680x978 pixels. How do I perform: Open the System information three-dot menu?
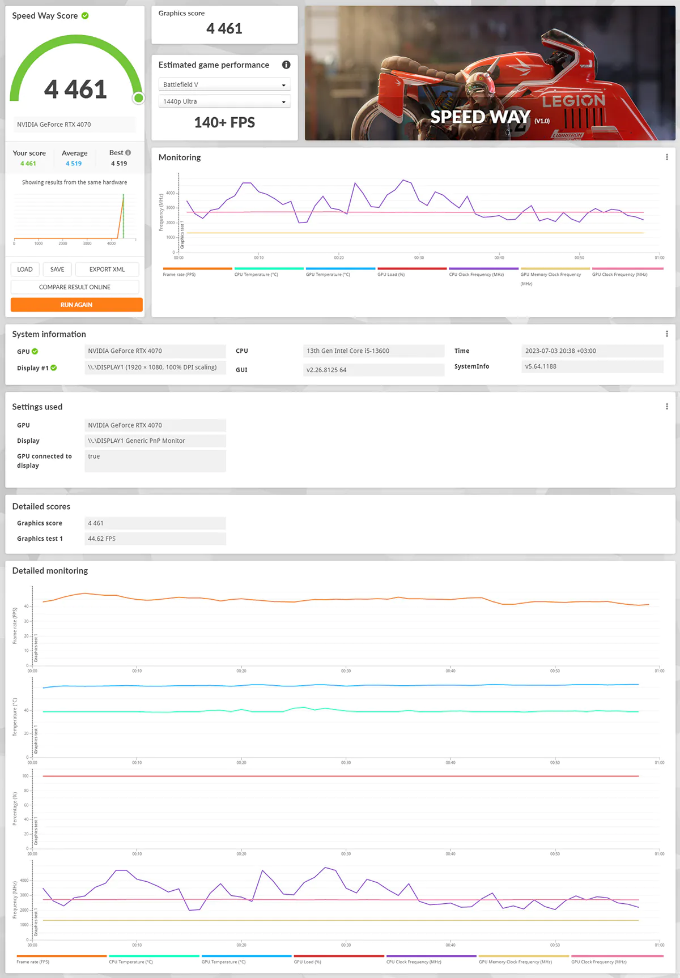tap(666, 334)
